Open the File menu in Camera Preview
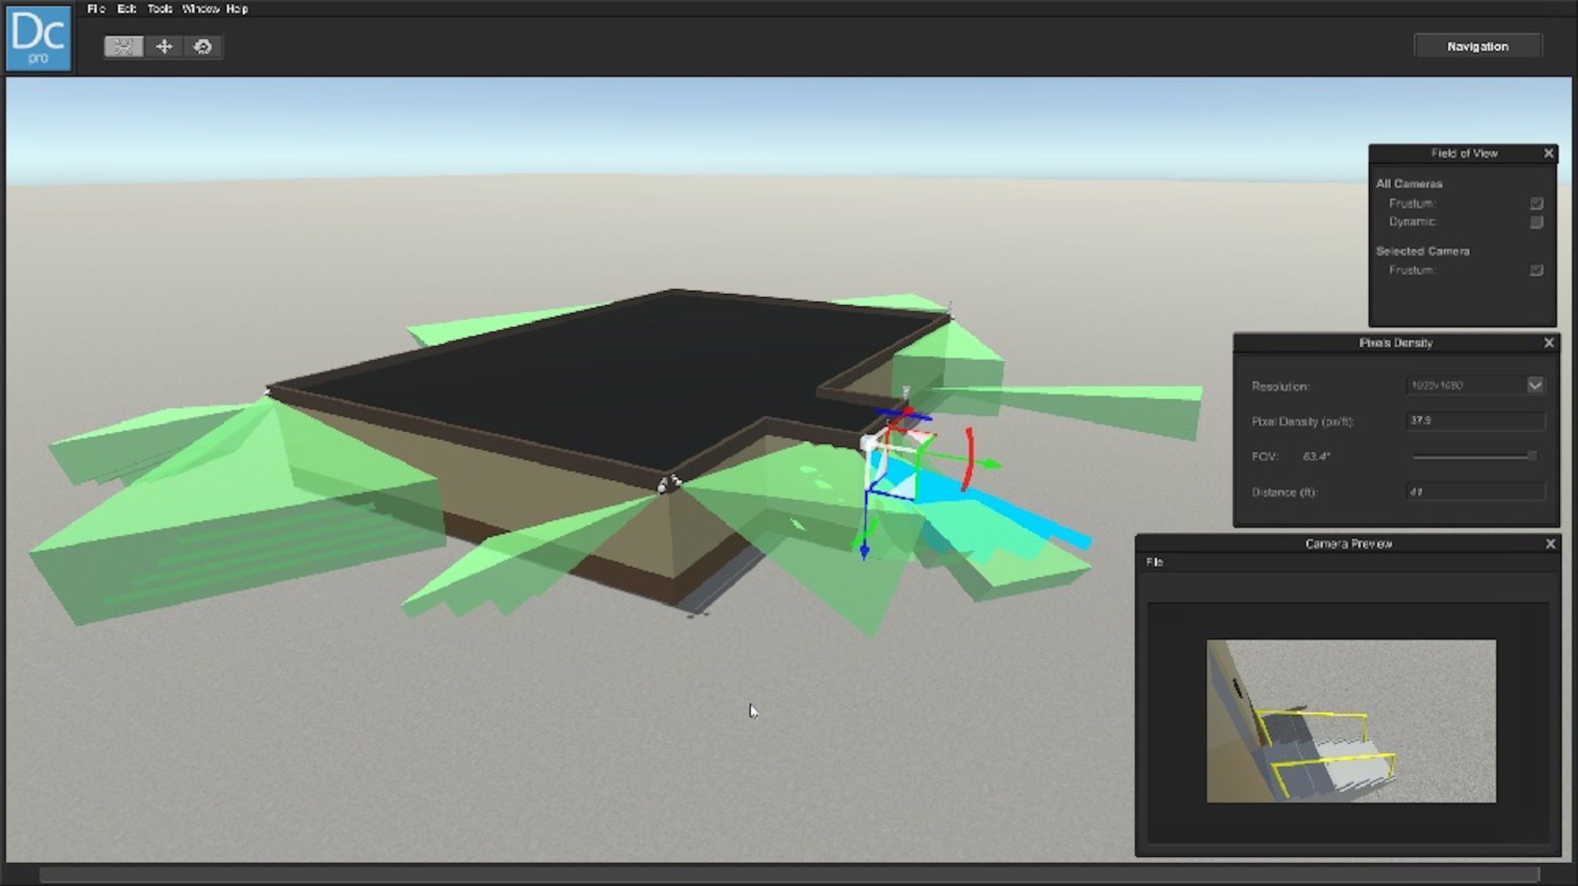The width and height of the screenshot is (1578, 886). 1154,562
